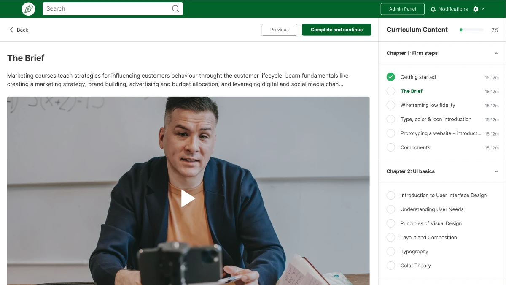Play the lesson video

click(188, 198)
